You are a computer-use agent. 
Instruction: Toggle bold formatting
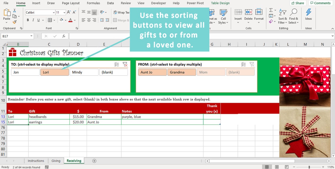point(28,20)
